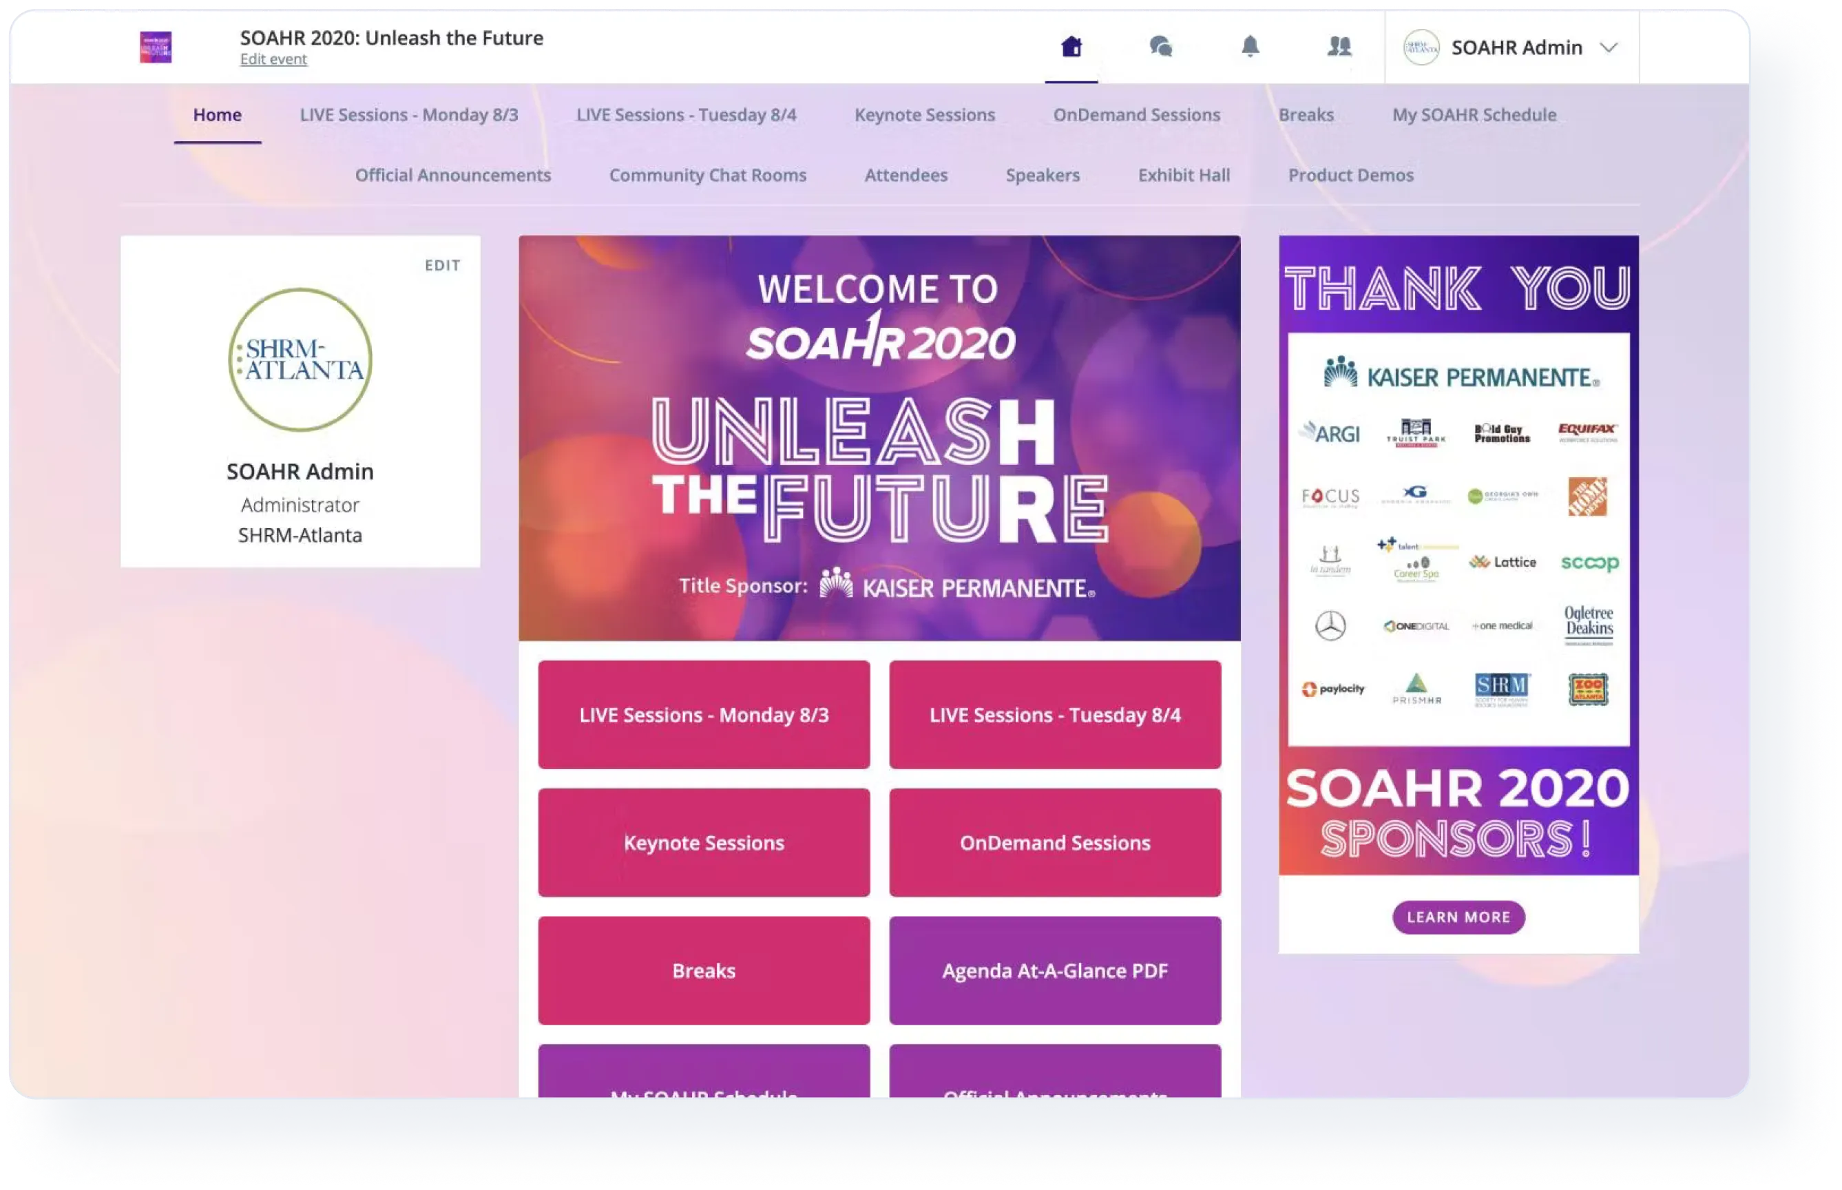Viewport: 1842px width, 1190px height.
Task: Open Agenda At-A-Glance PDF button
Action: coord(1055,970)
